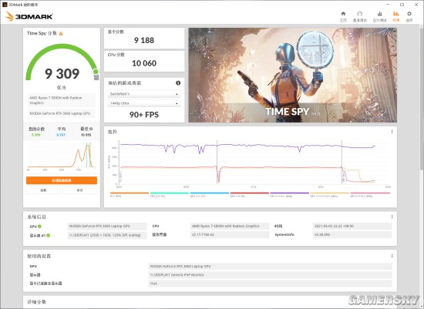Toggle the purple CPU clock frequency legend

coord(289,195)
